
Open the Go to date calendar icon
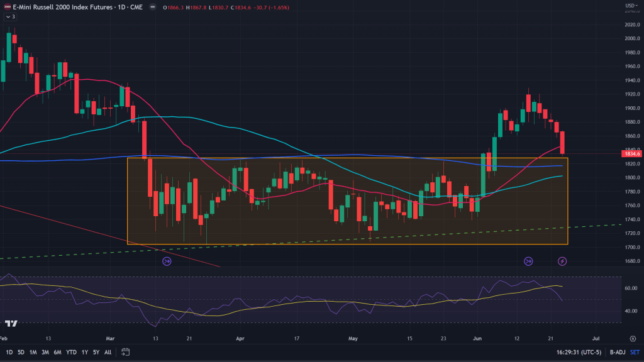(x=125, y=351)
